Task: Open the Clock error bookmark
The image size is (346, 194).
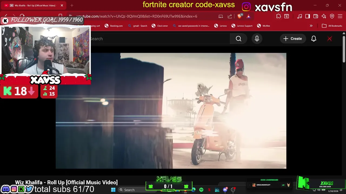Action: coord(160,26)
